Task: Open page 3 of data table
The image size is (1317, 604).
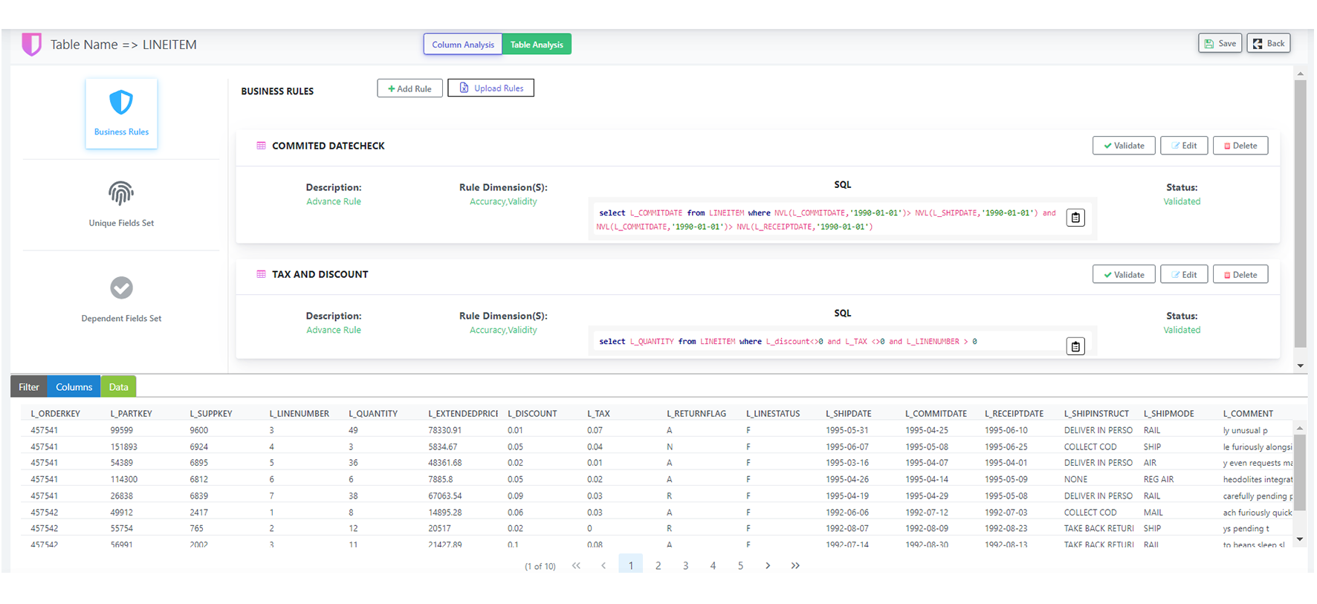Action: [685, 566]
